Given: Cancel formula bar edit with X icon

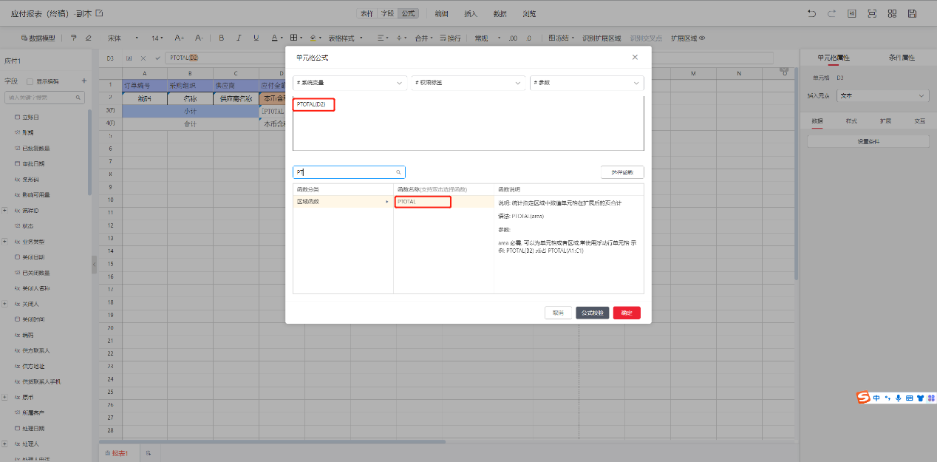Looking at the screenshot, I should pos(143,58).
